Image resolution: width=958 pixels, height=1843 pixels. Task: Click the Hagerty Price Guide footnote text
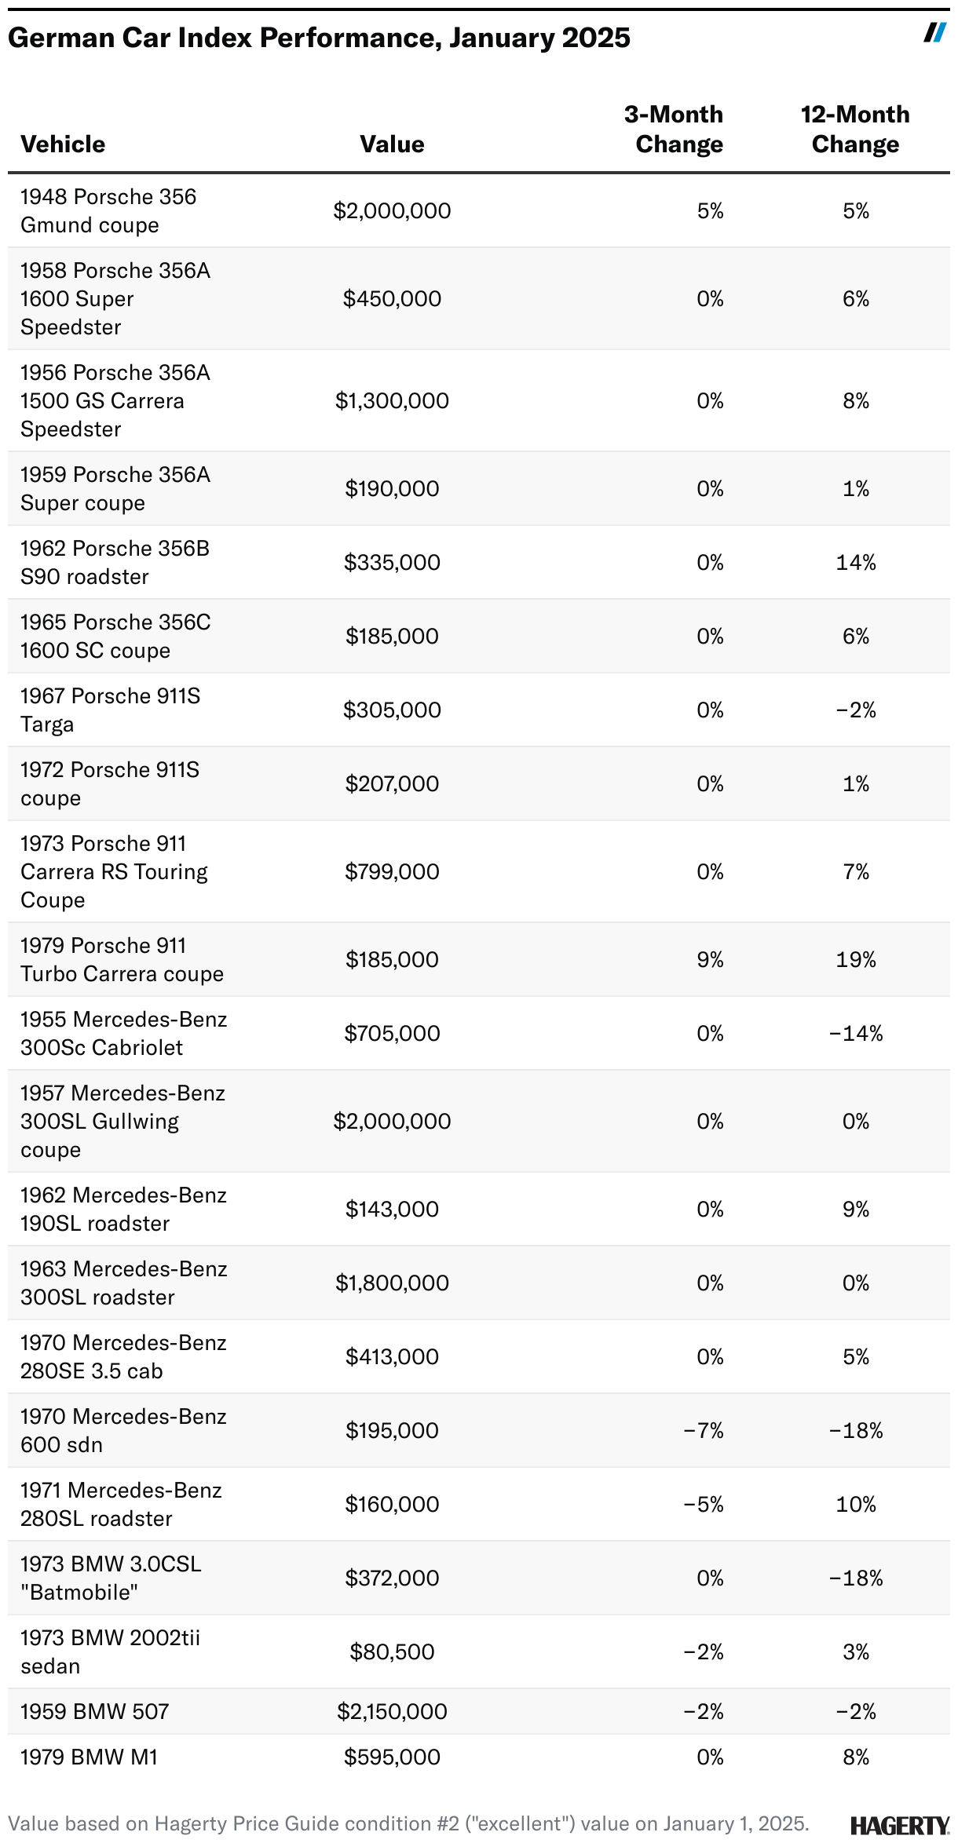pos(408,1823)
